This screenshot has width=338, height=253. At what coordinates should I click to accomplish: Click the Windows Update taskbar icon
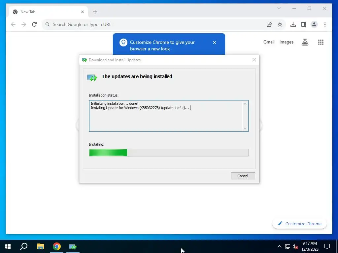[73, 246]
